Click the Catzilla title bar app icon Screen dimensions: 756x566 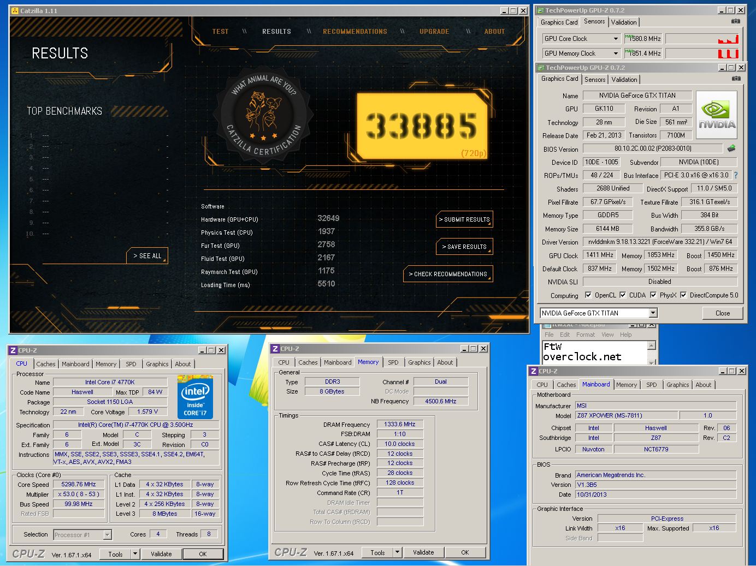coord(14,10)
